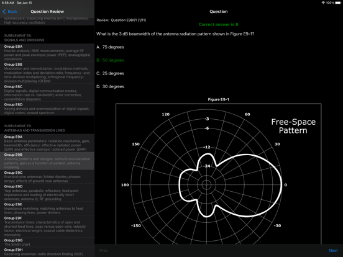This screenshot has height=257, width=343.
Task: Open Group E9G The Smith chart row
Action: [47, 242]
